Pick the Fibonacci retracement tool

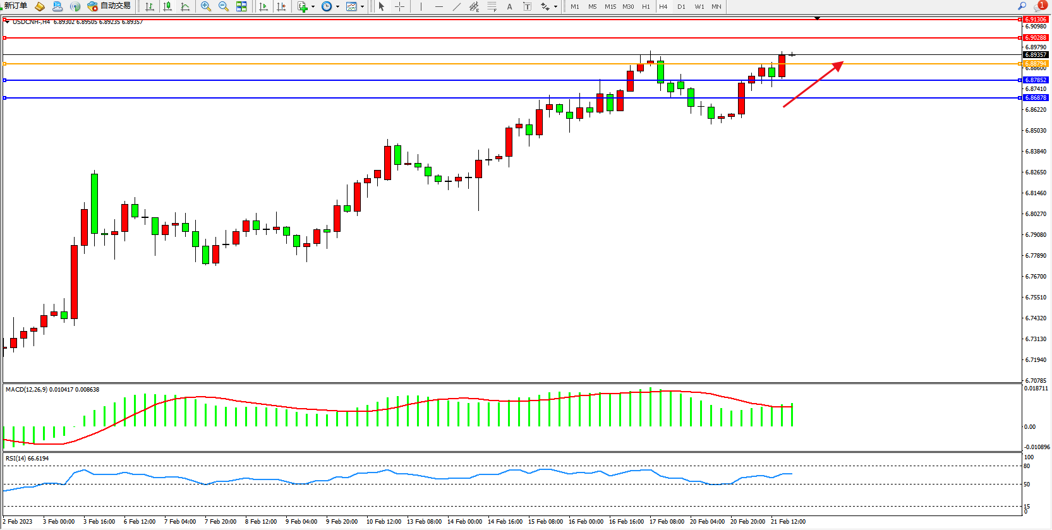(492, 6)
